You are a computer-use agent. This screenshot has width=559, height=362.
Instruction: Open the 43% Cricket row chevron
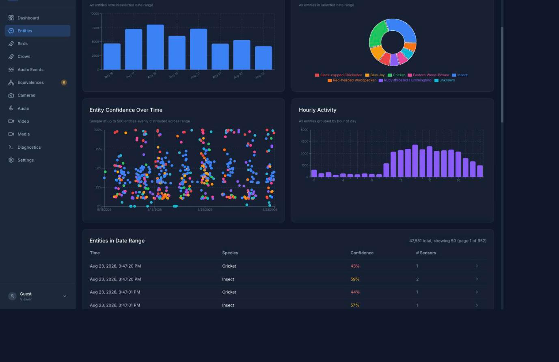point(477,266)
